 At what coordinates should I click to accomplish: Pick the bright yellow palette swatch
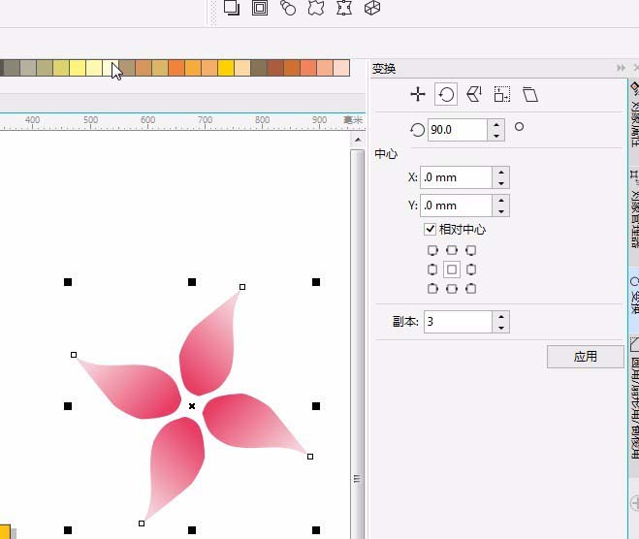coord(226,68)
